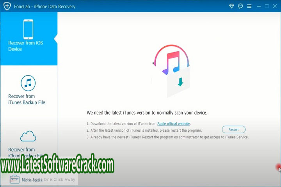Open the Apple official website link
281x187 pixels.
[173, 123]
